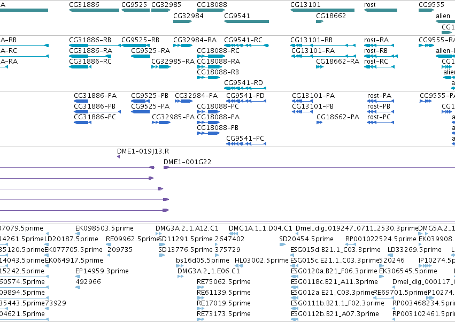Click the CG13101-RB transcript label
Image resolution: width=455 pixels, height=322 pixels.
pos(311,40)
